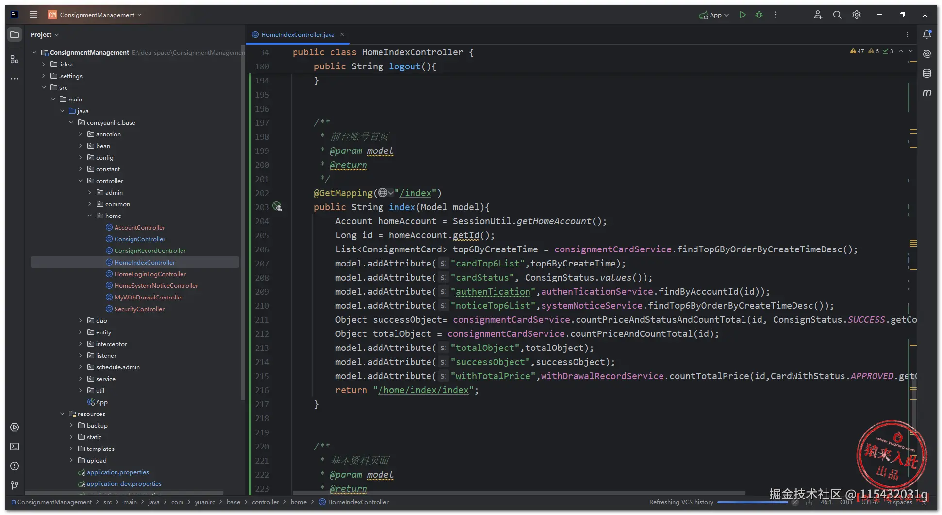
Task: Click the weak warnings count indicator 6
Action: 874,51
